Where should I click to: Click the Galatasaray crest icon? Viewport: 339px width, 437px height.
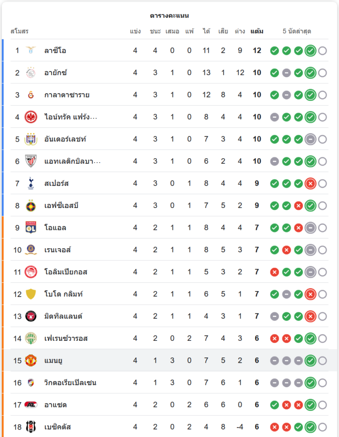point(31,95)
